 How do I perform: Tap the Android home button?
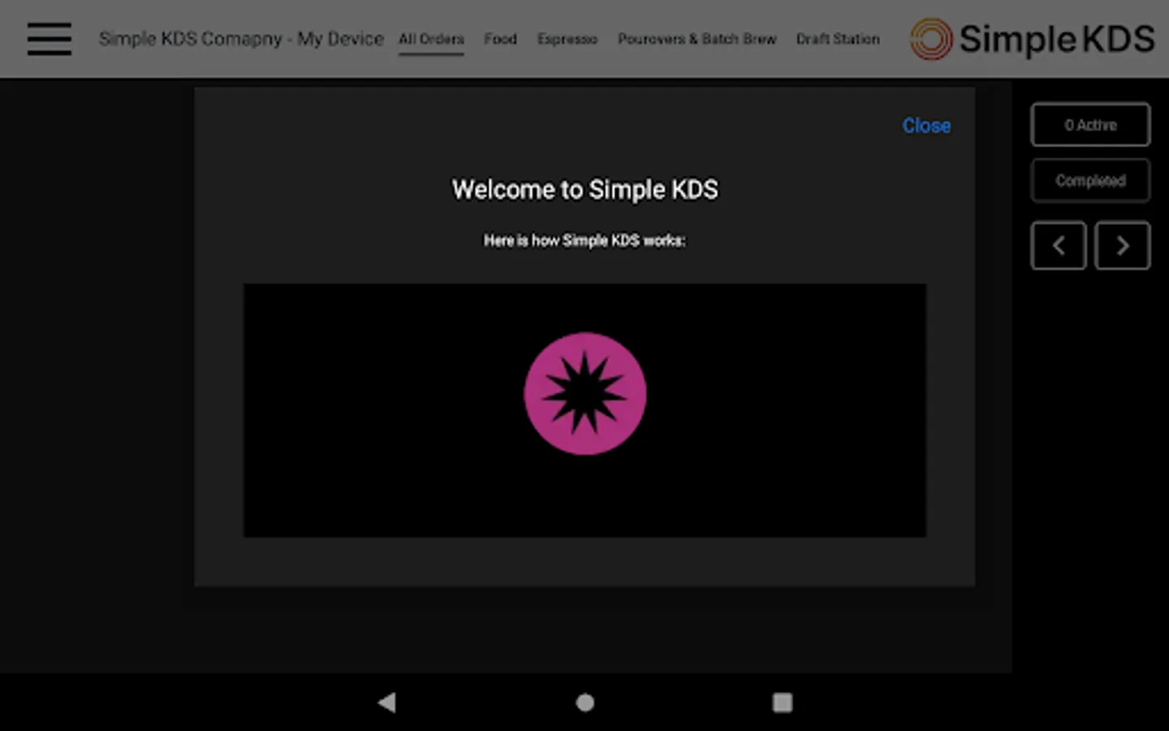[x=584, y=703]
